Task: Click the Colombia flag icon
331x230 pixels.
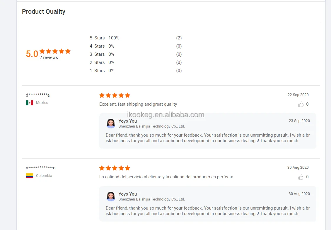Action: (x=30, y=176)
